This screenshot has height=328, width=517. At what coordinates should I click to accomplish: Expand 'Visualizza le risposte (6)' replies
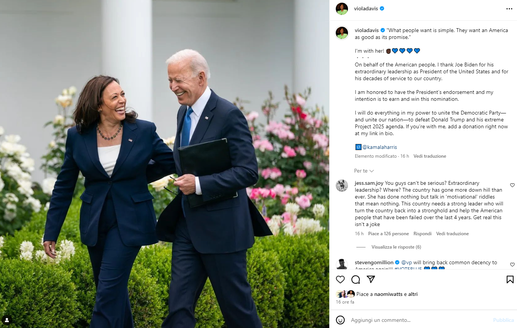click(396, 247)
